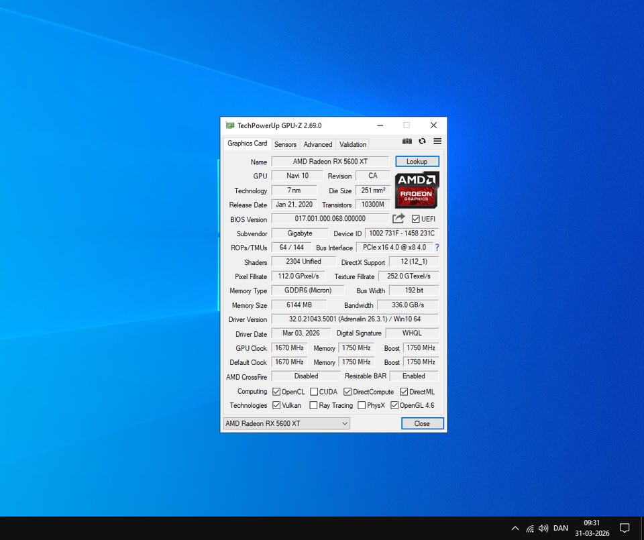Switch to the Sensors tab
644x540 pixels.
pyautogui.click(x=285, y=144)
